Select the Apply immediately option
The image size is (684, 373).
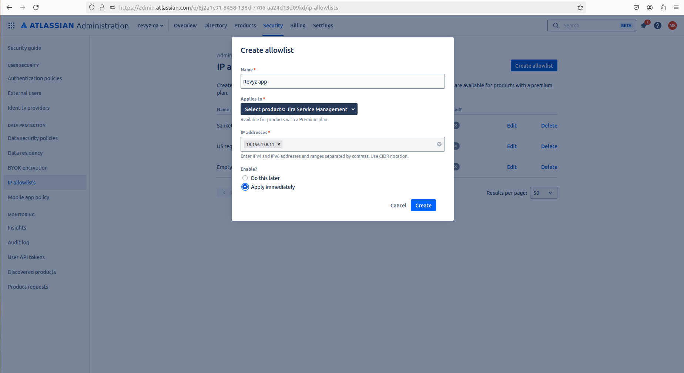coord(245,187)
